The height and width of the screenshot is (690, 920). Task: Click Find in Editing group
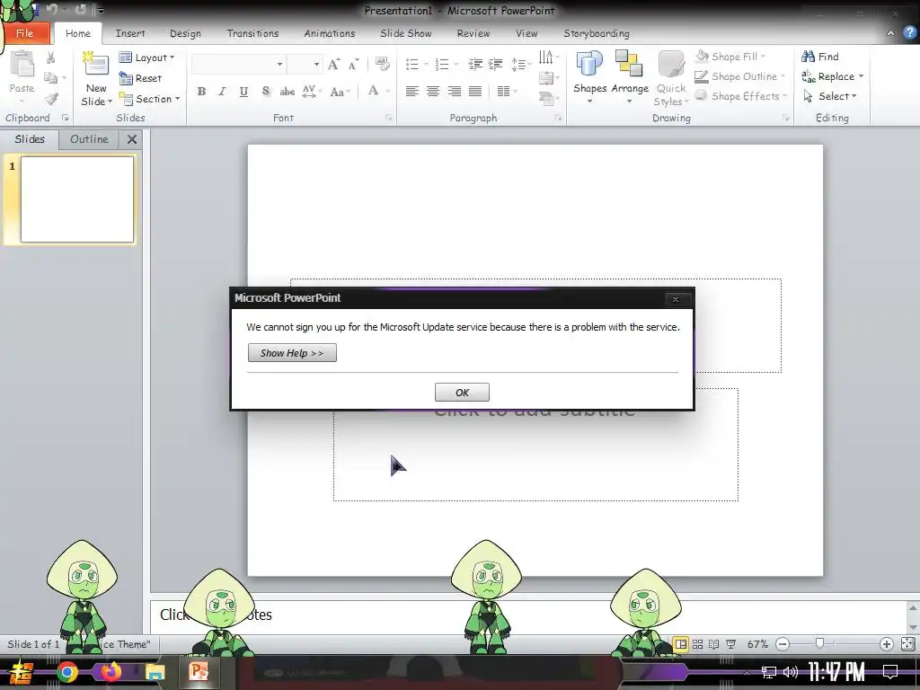[820, 57]
